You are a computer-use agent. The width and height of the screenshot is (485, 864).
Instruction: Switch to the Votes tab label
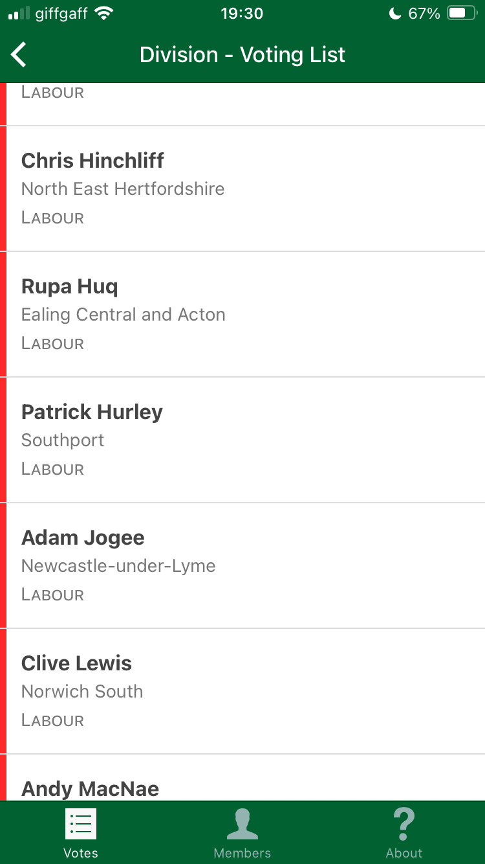[x=81, y=852]
